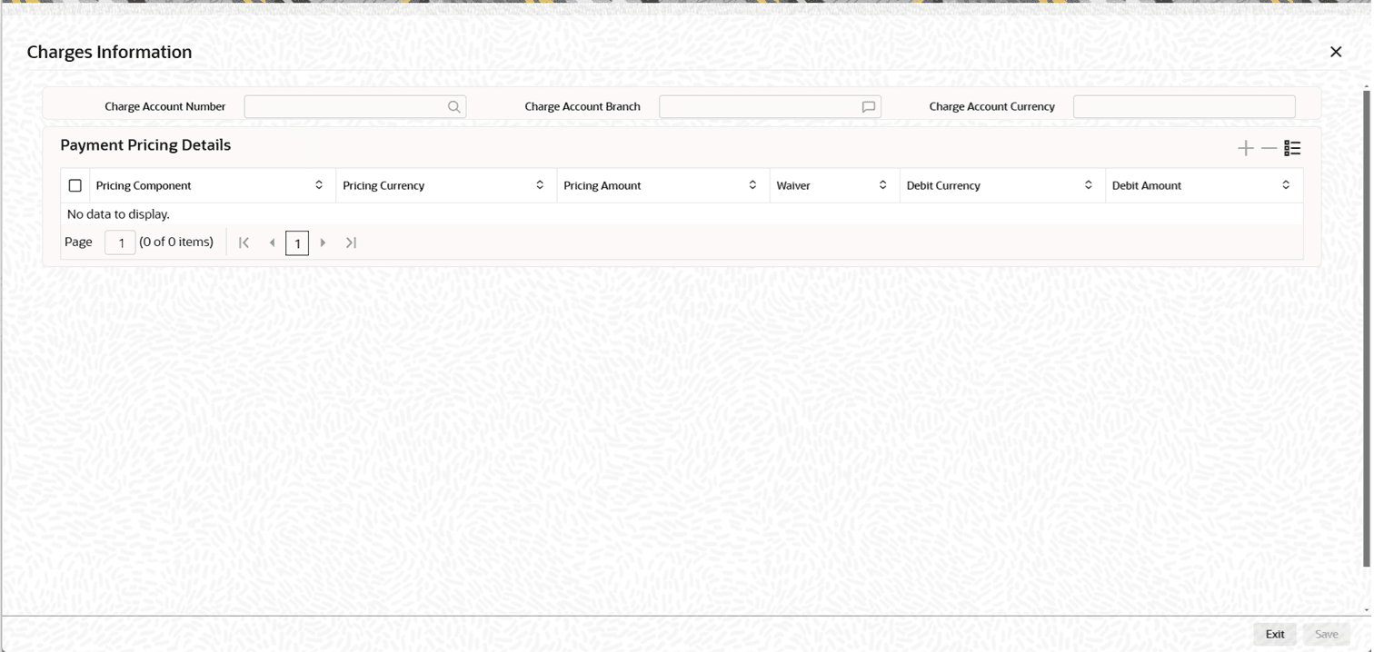Tick the select-all rows checkbox
This screenshot has height=652, width=1374.
[x=75, y=185]
